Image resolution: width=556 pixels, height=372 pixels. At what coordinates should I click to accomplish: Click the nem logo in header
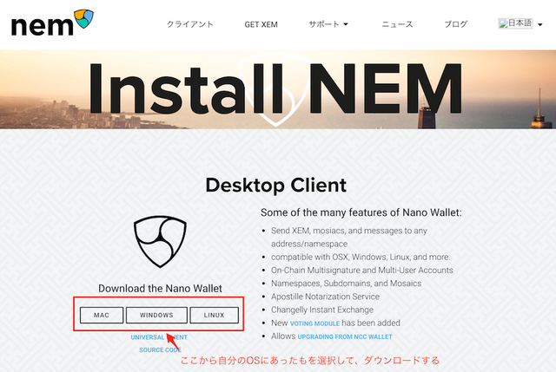click(x=52, y=23)
